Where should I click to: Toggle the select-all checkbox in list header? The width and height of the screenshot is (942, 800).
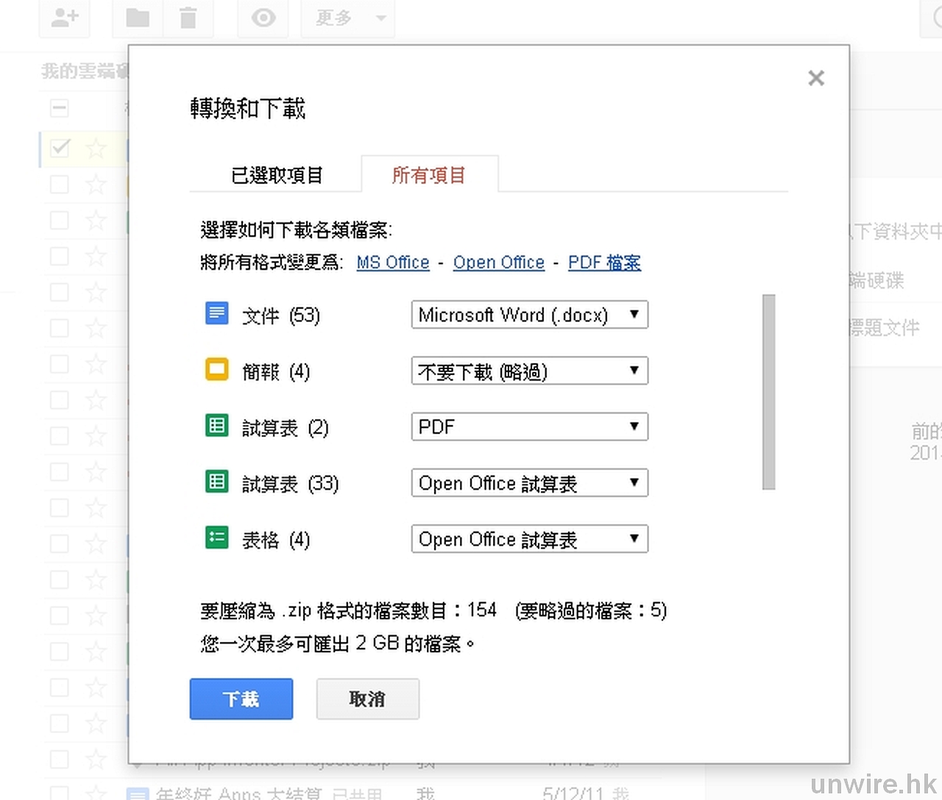pos(60,109)
